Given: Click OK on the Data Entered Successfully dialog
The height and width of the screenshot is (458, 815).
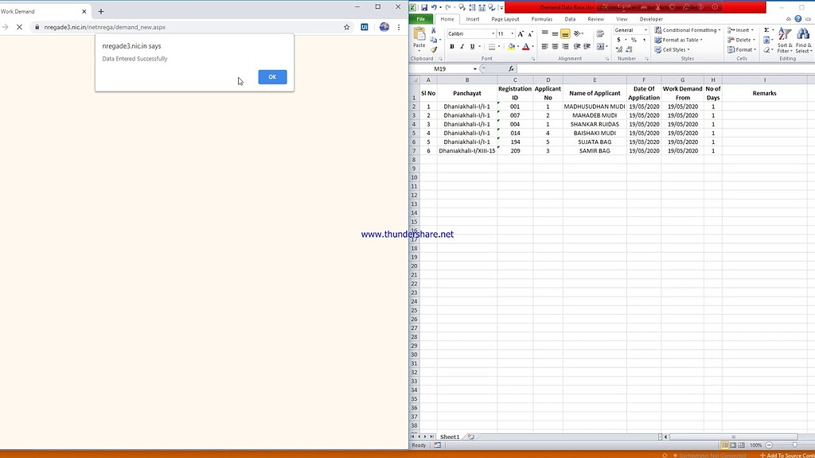Looking at the screenshot, I should (x=271, y=76).
